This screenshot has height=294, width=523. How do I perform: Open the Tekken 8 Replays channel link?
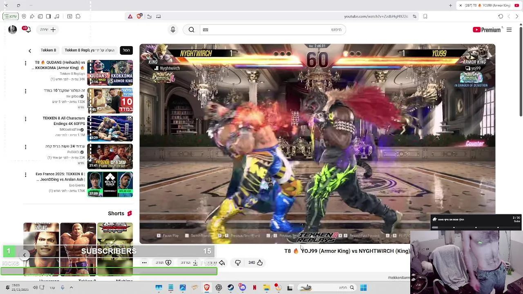pyautogui.click(x=72, y=73)
